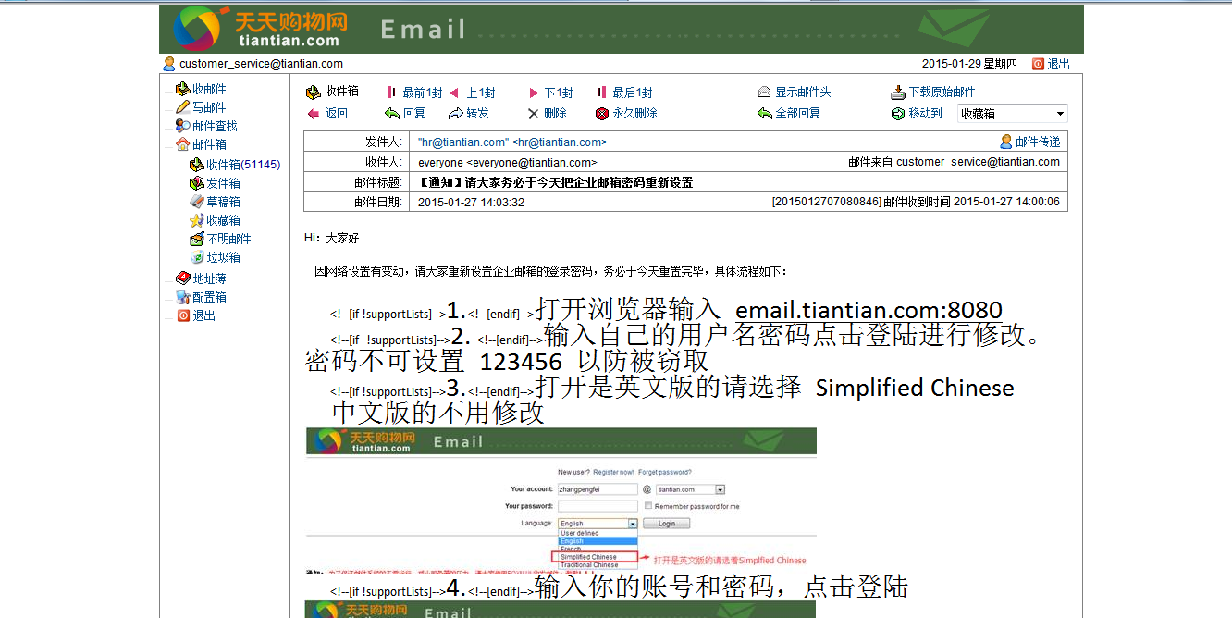Open 配置箱 settings in sidebar
Screen dimensions: 1232x618
tap(209, 297)
